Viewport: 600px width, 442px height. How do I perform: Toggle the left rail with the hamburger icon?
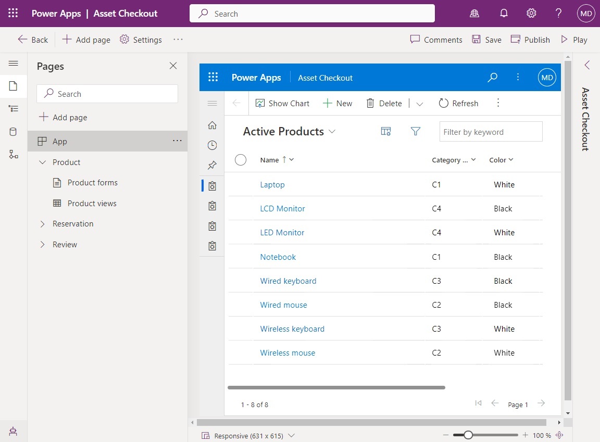[x=13, y=63]
